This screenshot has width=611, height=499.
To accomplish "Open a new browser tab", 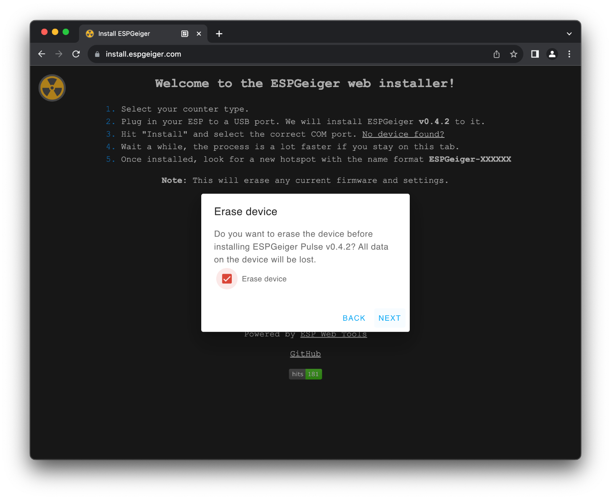I will coord(219,34).
